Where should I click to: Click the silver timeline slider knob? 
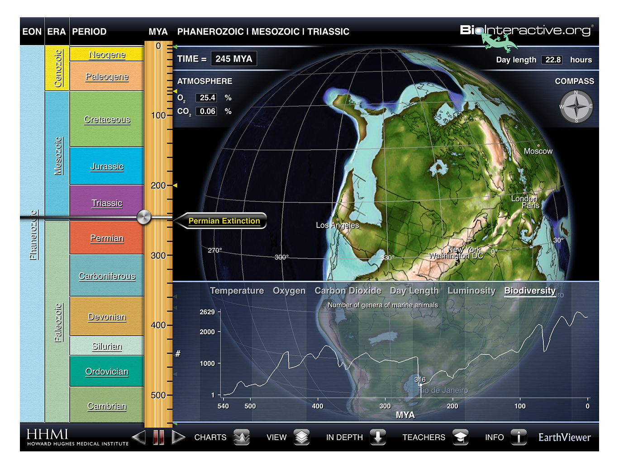pyautogui.click(x=144, y=217)
